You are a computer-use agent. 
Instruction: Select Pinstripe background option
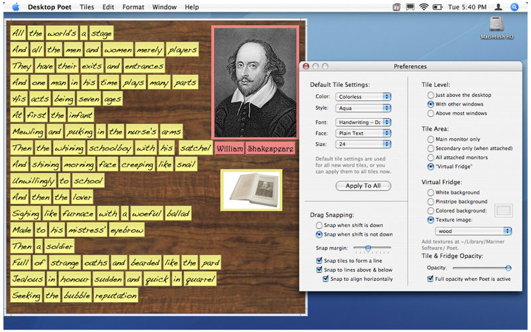point(457,201)
